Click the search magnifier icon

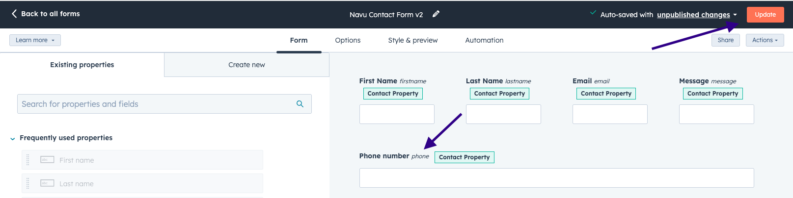(x=300, y=104)
